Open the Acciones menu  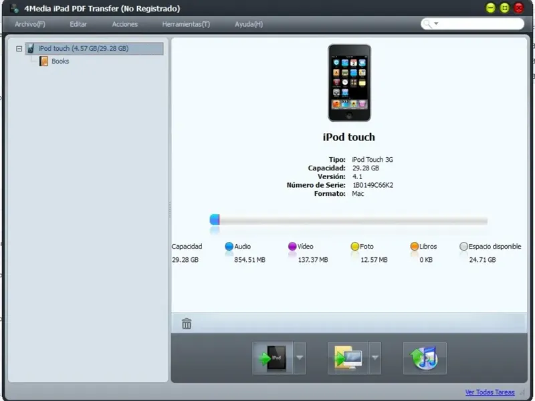pyautogui.click(x=125, y=24)
